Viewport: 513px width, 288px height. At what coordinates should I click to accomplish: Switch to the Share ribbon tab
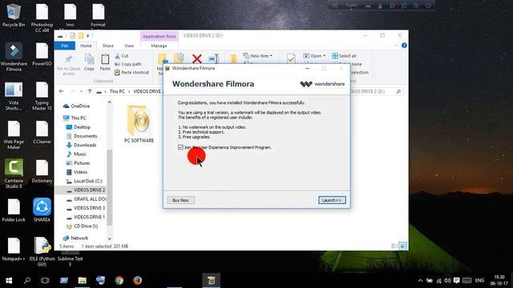coord(108,46)
